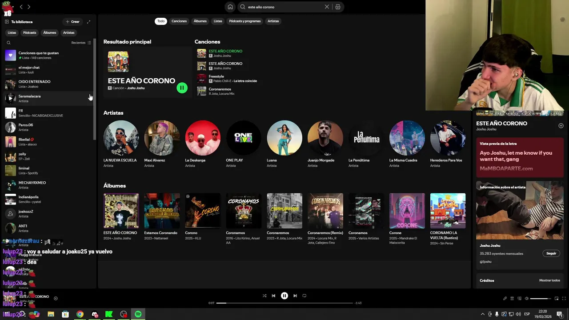
Task: Open CORONAMO LA VUELTA (Rustico) album
Action: [x=448, y=219]
